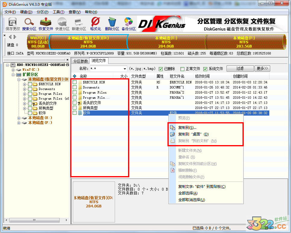Select the Win7(C:) partition bar
Image resolution: width=291 pixels, height=233 pixels.
pos(38,42)
